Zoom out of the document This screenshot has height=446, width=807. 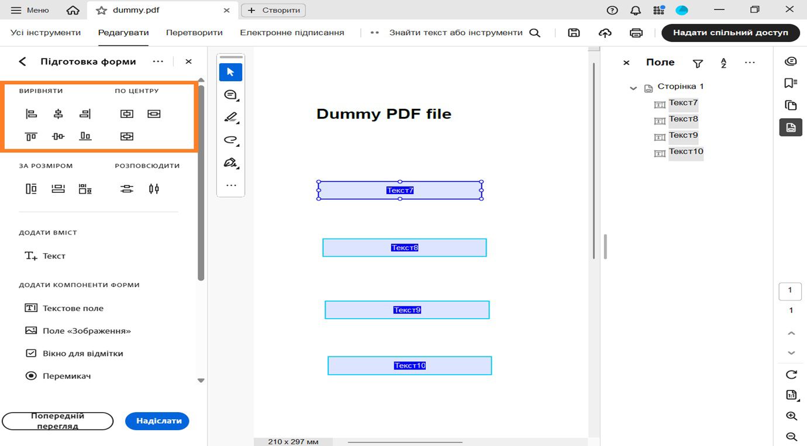[791, 437]
